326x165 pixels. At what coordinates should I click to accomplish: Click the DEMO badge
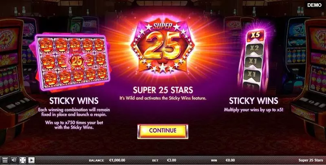315,5
